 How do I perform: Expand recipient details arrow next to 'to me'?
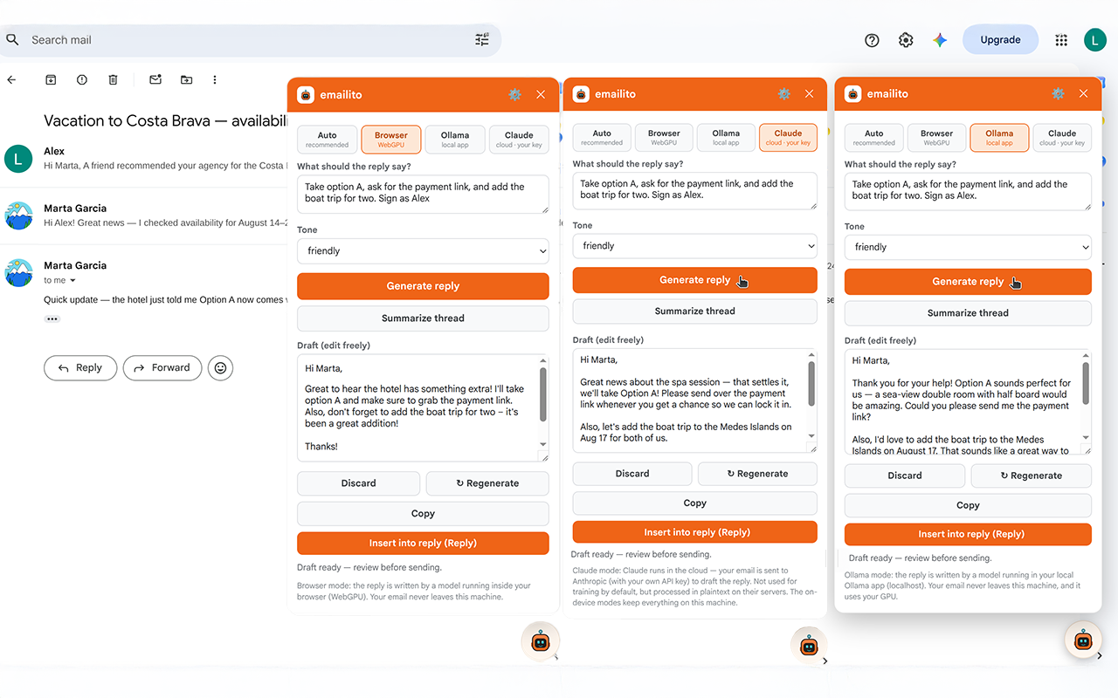click(x=72, y=281)
